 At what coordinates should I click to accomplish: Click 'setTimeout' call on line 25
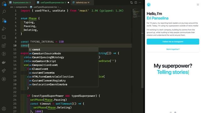pos(63,104)
